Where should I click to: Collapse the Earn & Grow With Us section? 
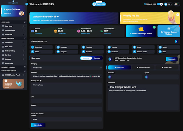tap(25, 71)
